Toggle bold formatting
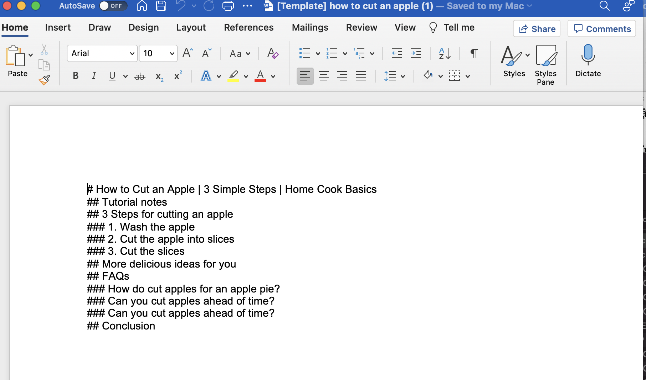 75,76
